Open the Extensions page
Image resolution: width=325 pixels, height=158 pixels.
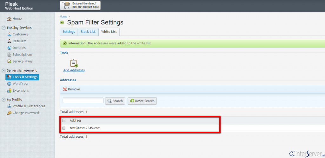point(21,90)
